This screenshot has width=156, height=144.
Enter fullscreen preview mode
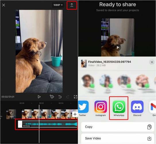click(75, 97)
